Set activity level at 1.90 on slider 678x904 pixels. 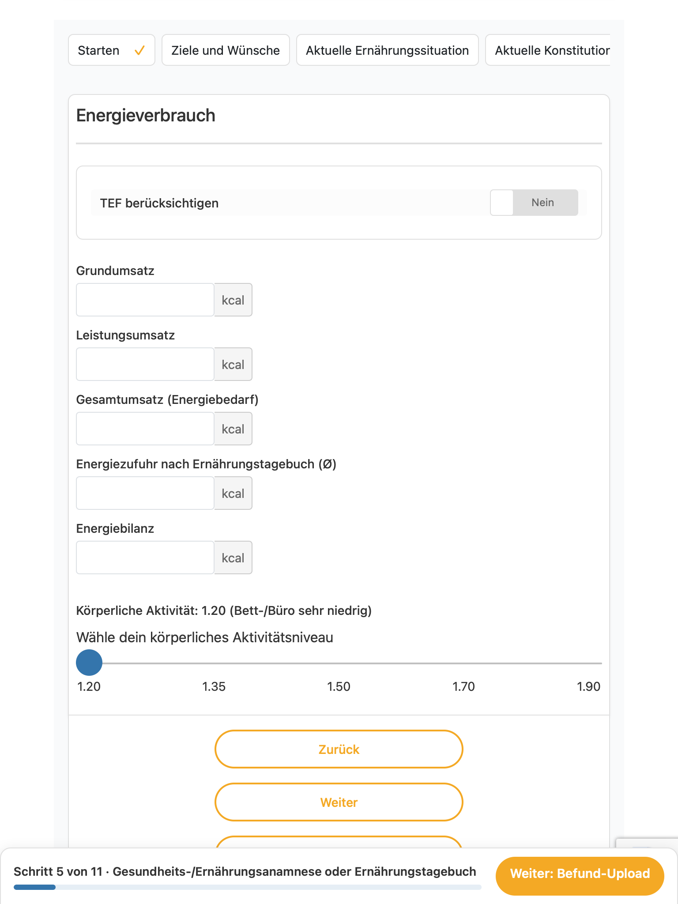point(589,663)
